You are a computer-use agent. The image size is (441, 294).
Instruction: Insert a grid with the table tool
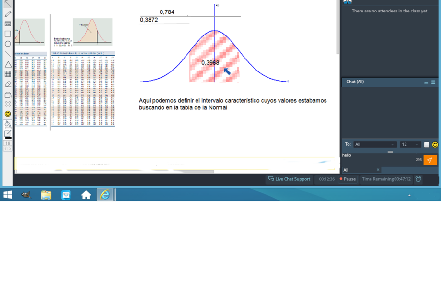coord(8,74)
